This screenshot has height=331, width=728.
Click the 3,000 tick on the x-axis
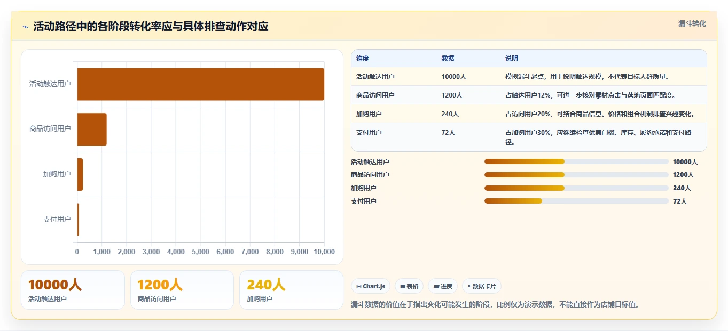coord(151,252)
